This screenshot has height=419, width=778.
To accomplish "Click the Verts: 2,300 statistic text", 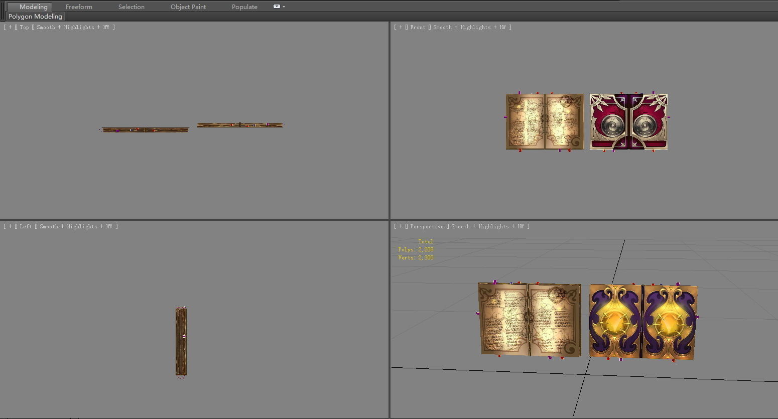I will pos(416,257).
